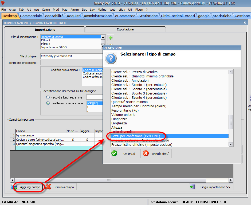
Task: Click the Aggiungi campo button
Action: click(x=27, y=187)
